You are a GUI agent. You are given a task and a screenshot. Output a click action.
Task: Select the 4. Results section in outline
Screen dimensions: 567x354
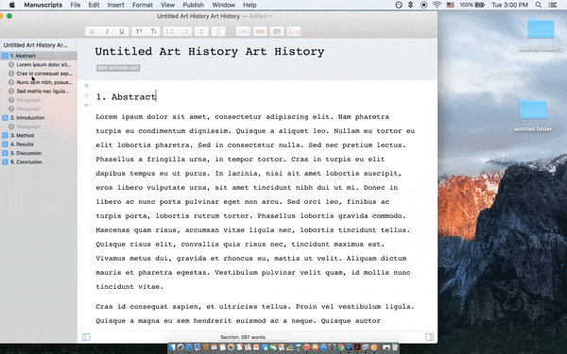pos(39,144)
